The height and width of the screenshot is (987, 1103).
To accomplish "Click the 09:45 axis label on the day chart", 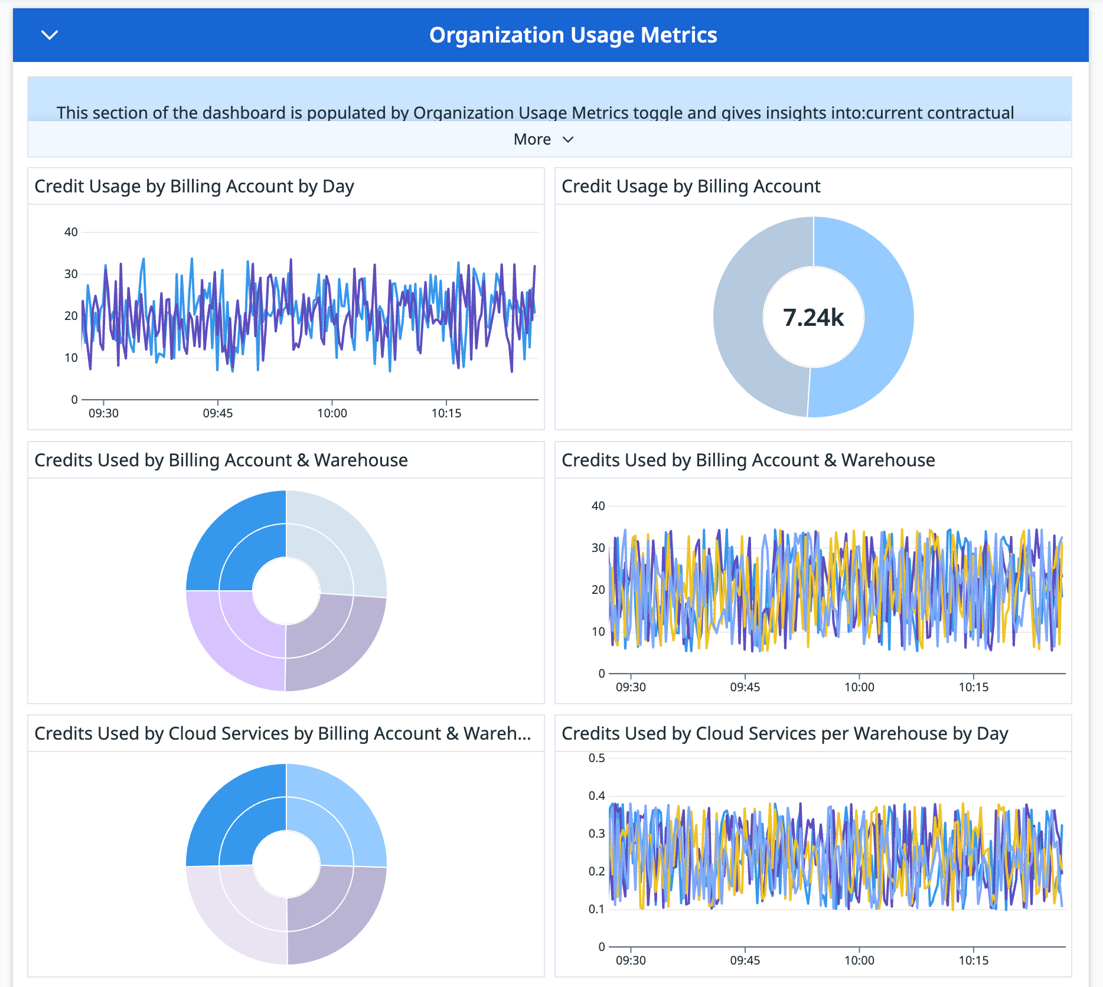I will (x=218, y=413).
